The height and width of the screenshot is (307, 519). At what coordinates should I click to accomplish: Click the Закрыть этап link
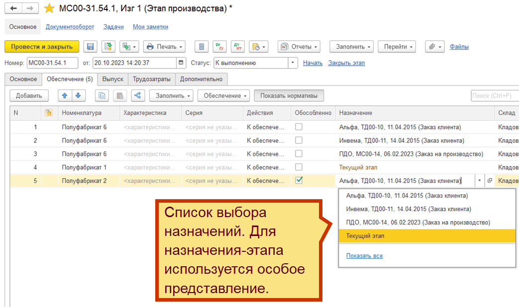(x=346, y=63)
